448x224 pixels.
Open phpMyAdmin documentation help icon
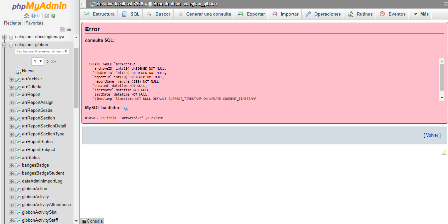pyautogui.click(x=33, y=16)
